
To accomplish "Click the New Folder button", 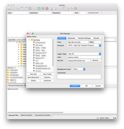I will pyautogui.click(x=47, y=74).
